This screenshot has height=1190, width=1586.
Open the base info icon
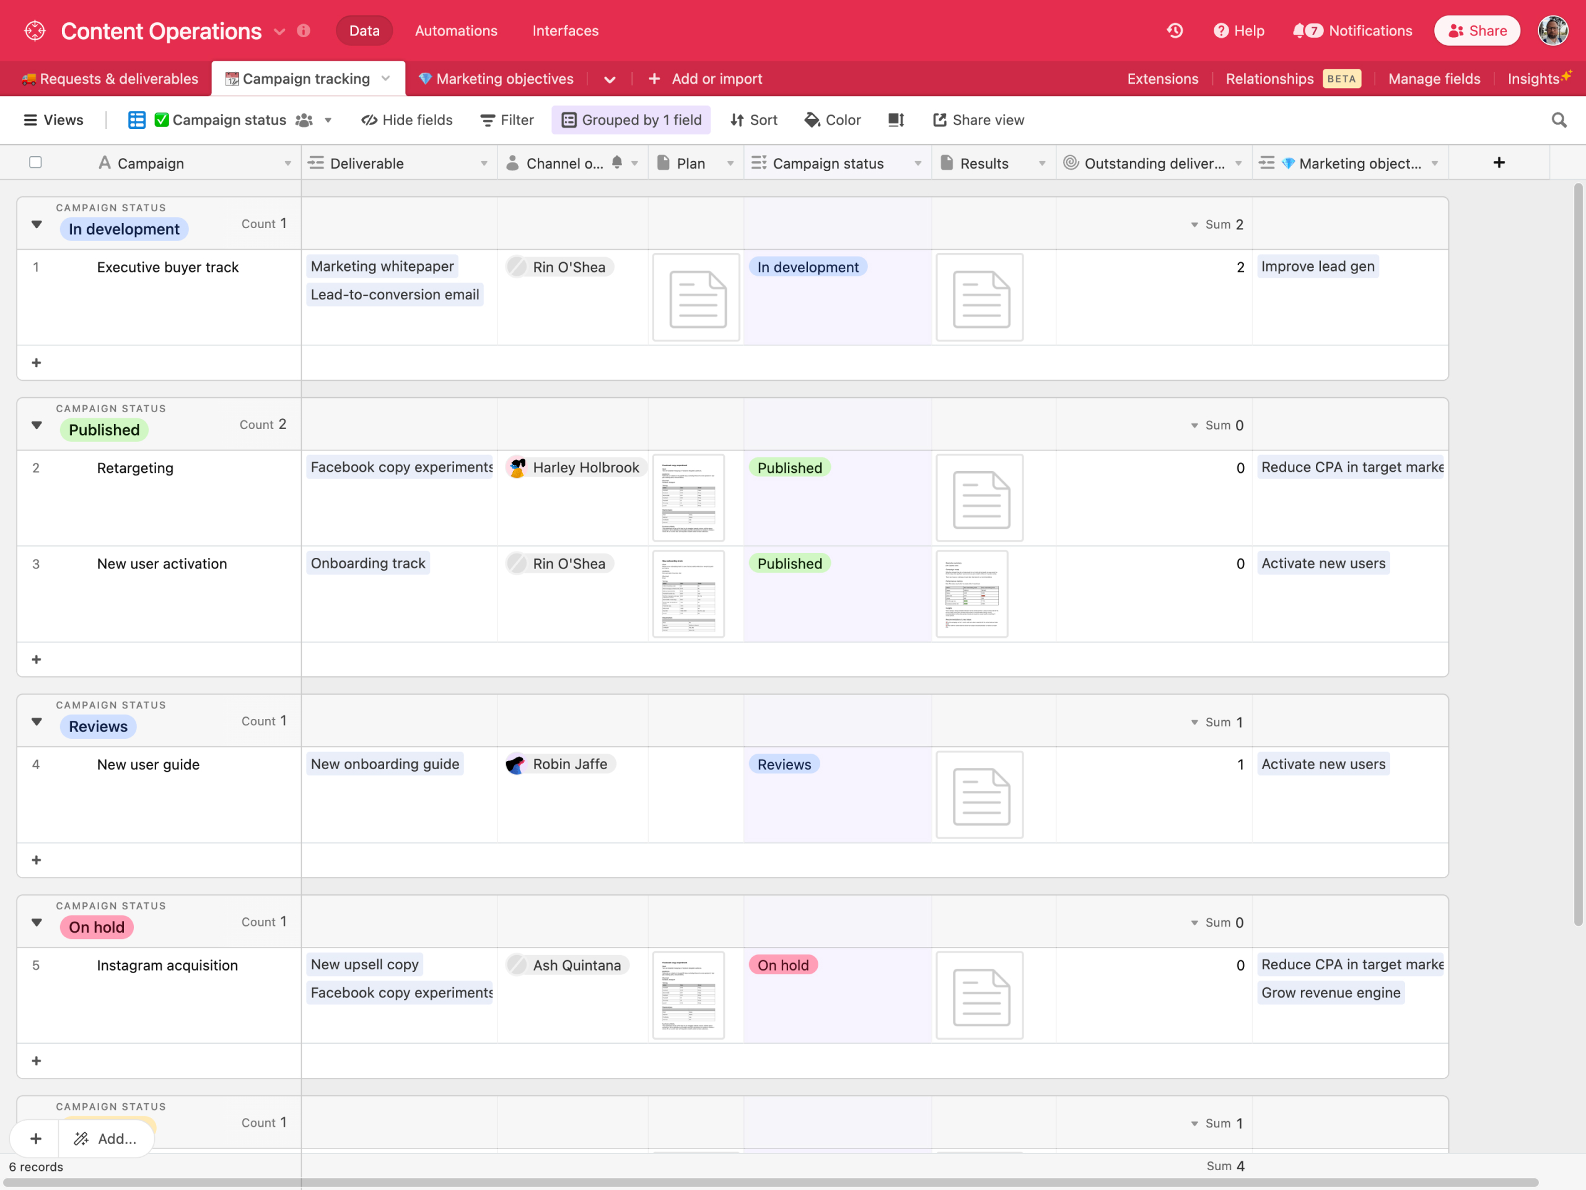304,31
